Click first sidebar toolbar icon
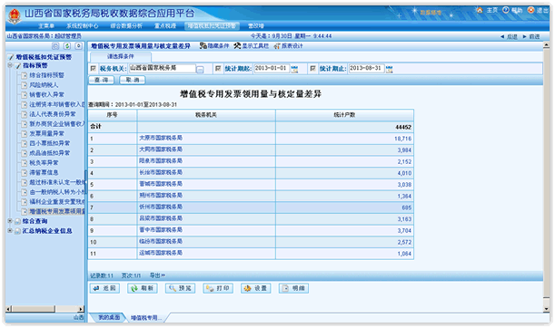This screenshot has width=555, height=328. tap(55, 46)
